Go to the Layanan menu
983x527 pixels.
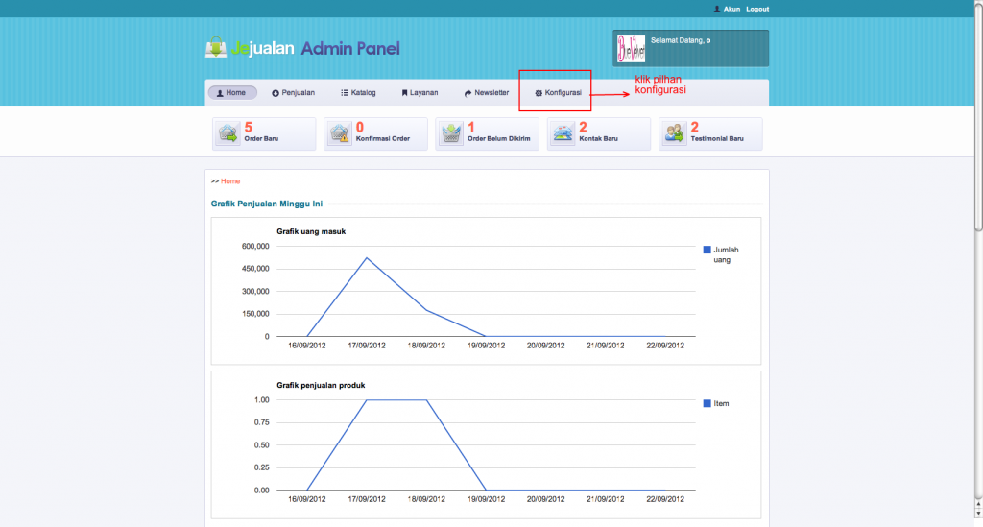(x=420, y=93)
